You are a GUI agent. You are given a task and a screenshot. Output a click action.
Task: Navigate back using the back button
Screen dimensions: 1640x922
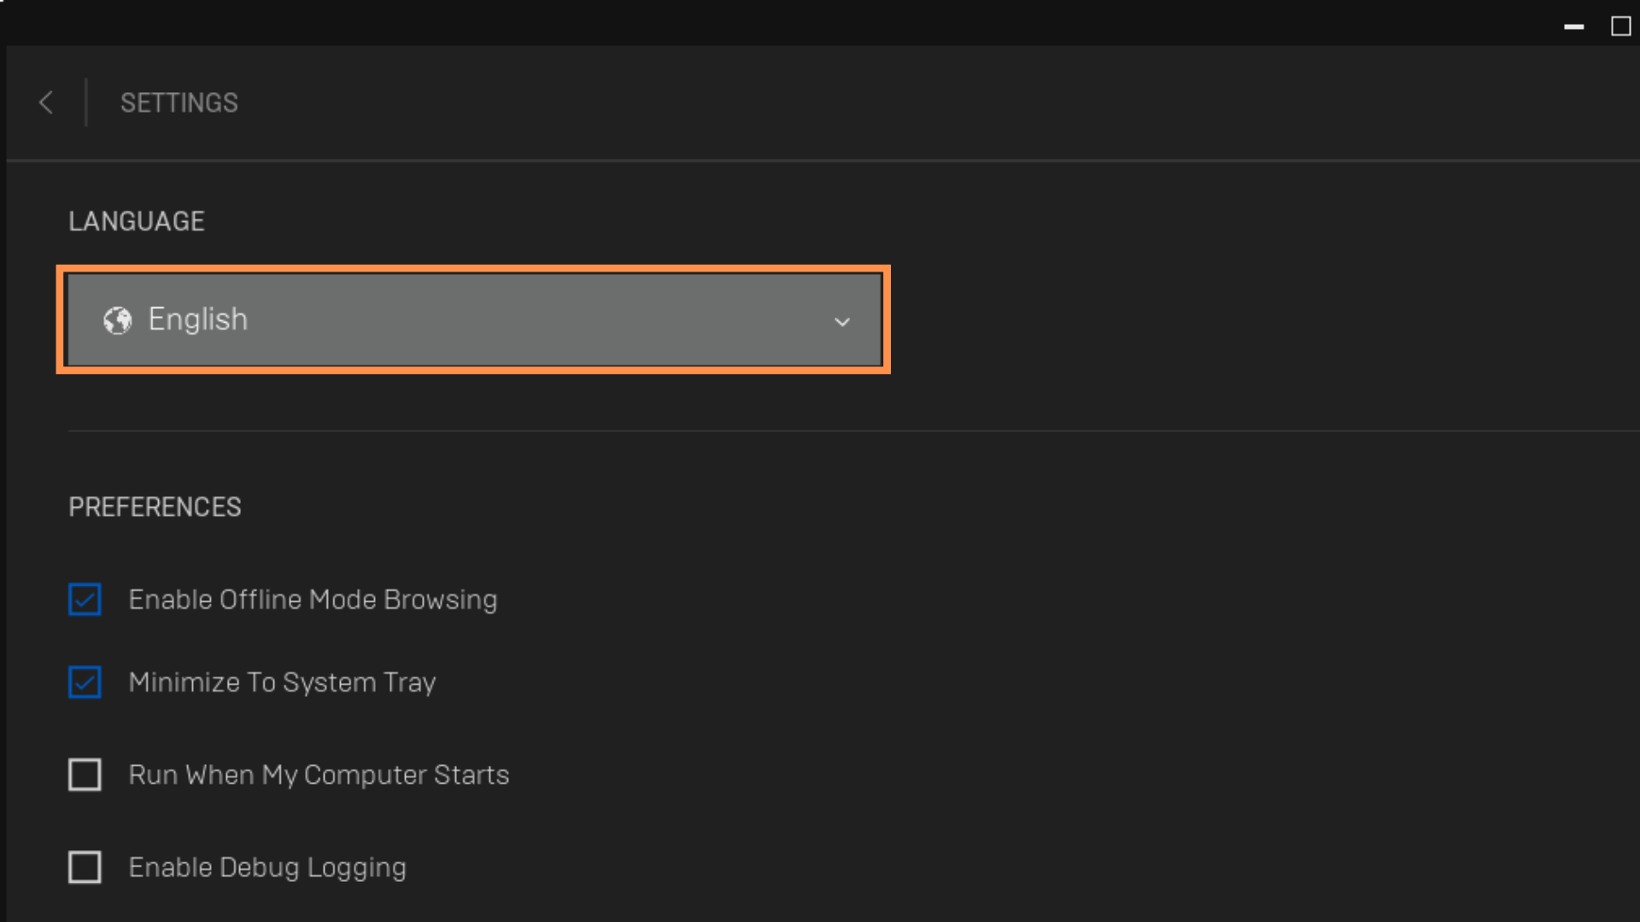(45, 102)
